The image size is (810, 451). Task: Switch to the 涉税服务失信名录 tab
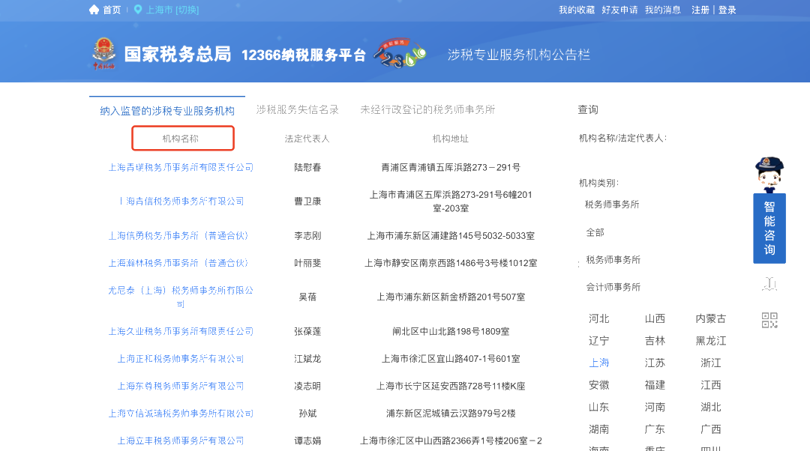[x=296, y=108]
